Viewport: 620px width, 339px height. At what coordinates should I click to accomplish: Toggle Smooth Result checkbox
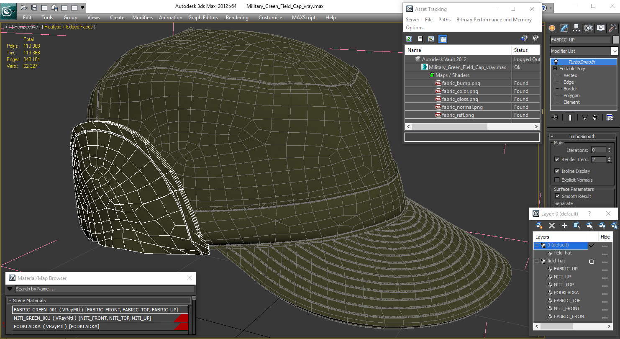[557, 196]
